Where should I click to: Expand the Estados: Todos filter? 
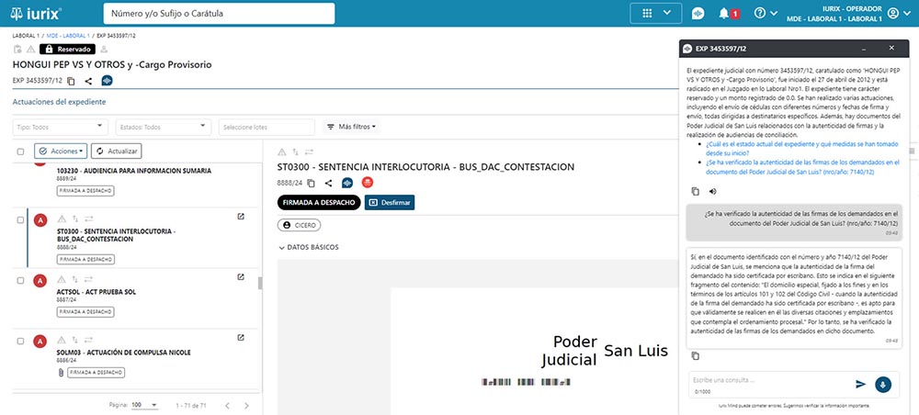[x=164, y=127]
